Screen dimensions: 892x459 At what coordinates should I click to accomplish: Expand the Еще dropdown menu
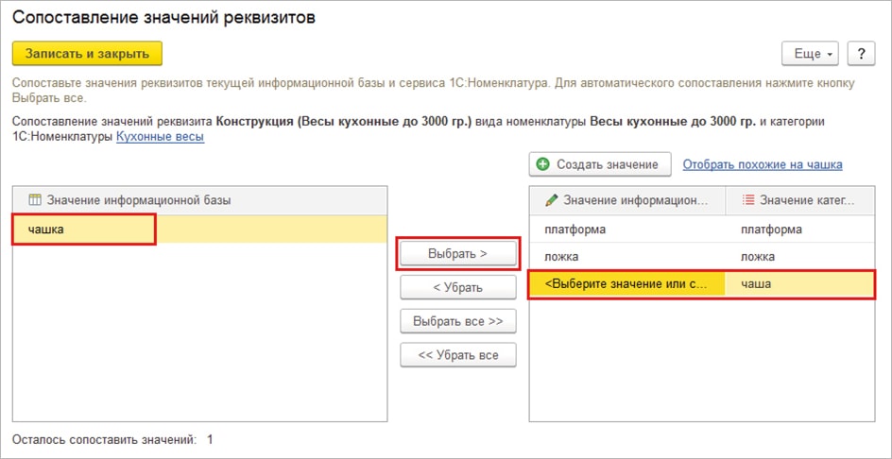pos(814,54)
